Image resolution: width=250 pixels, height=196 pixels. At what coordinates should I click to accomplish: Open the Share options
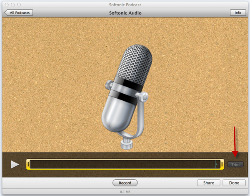(x=208, y=183)
